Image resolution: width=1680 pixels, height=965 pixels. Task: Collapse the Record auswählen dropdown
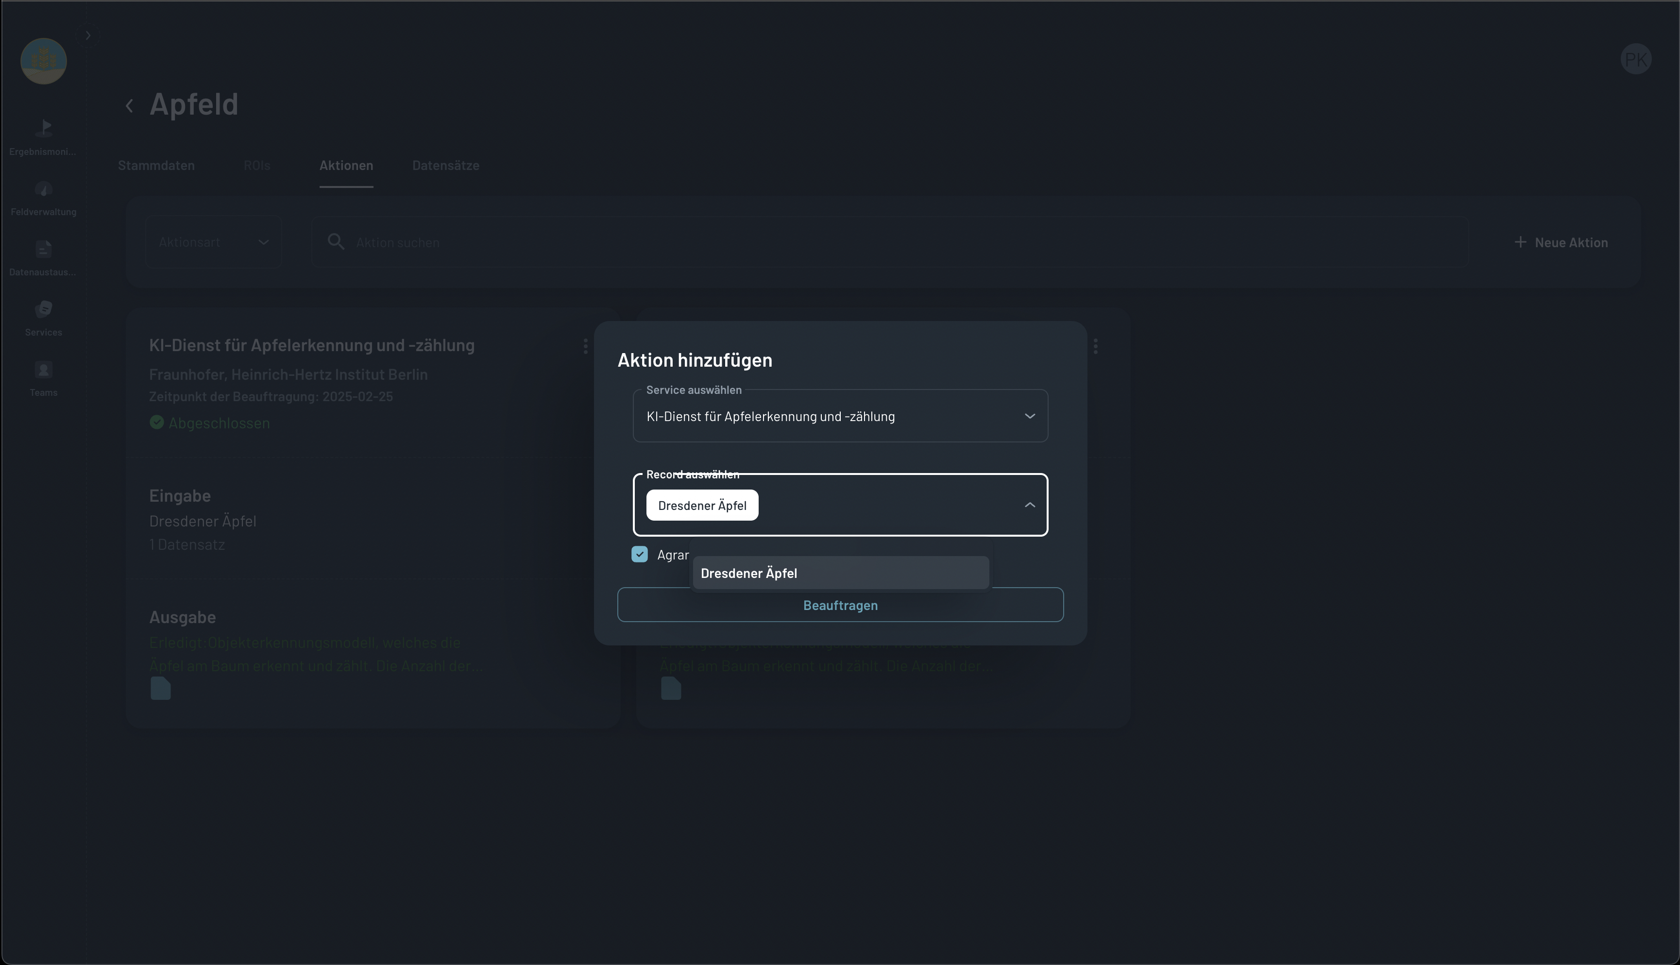click(x=1030, y=505)
